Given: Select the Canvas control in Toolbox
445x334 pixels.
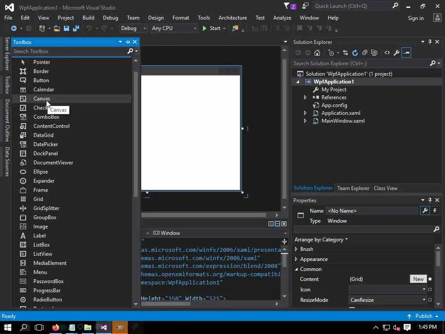Looking at the screenshot, I should (x=72, y=99).
